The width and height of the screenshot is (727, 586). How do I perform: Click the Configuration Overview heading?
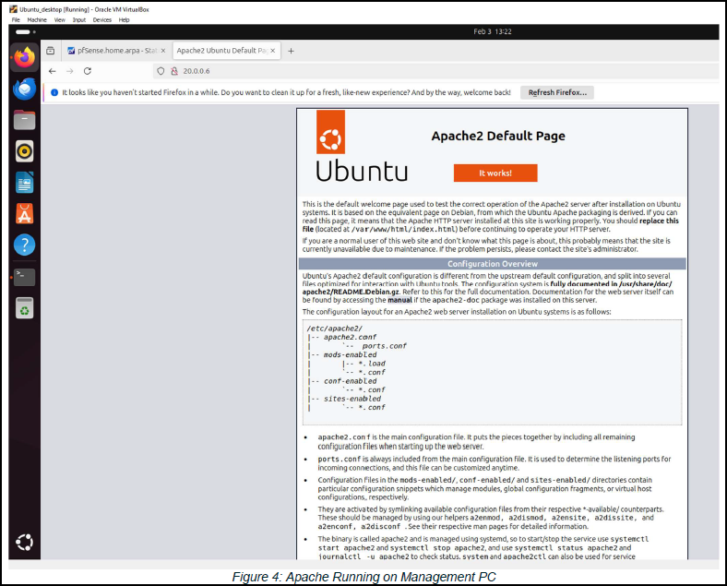[493, 264]
